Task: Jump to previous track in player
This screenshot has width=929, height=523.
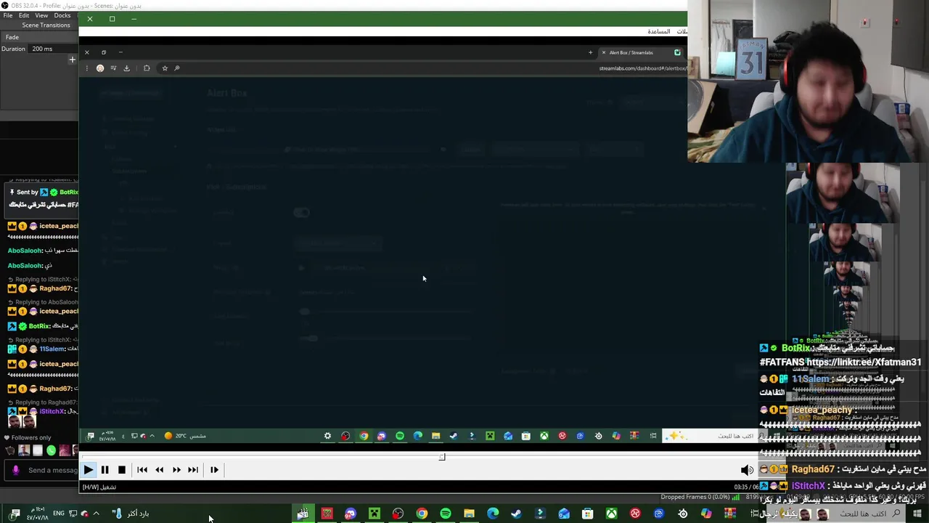Action: (142, 470)
